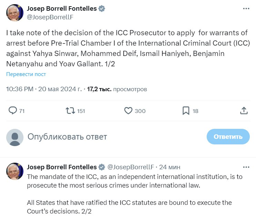Viewport: 256px width, 219px height.
Task: Bookmark the post with bookmark icon
Action: (x=186, y=111)
